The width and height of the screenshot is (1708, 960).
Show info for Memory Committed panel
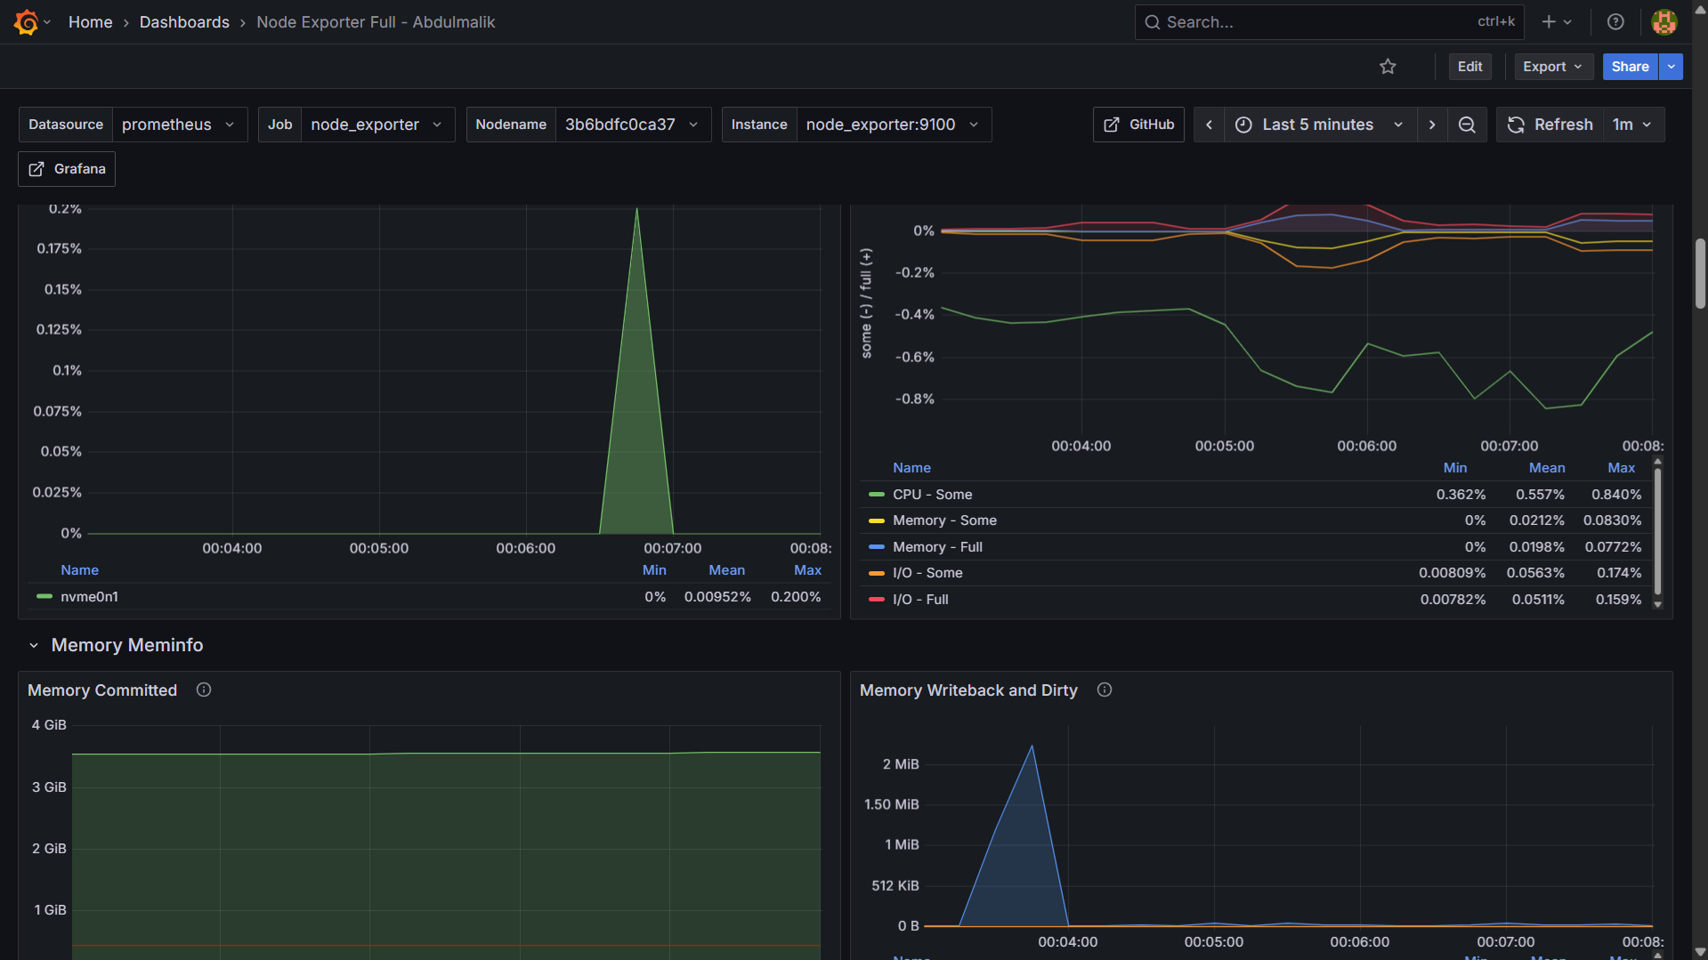point(204,690)
